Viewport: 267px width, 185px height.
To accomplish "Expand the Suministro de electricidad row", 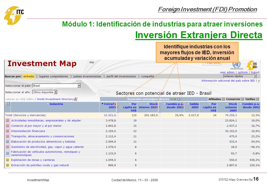I will pyautogui.click(x=7, y=147).
